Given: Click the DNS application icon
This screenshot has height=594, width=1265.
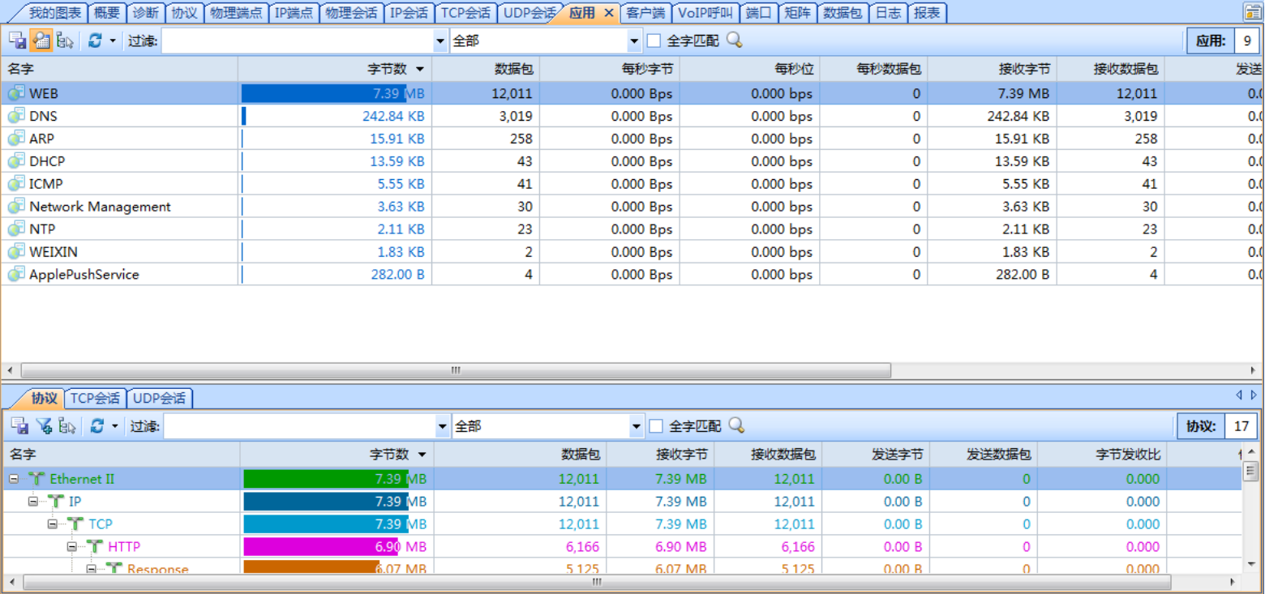Looking at the screenshot, I should 16,116.
